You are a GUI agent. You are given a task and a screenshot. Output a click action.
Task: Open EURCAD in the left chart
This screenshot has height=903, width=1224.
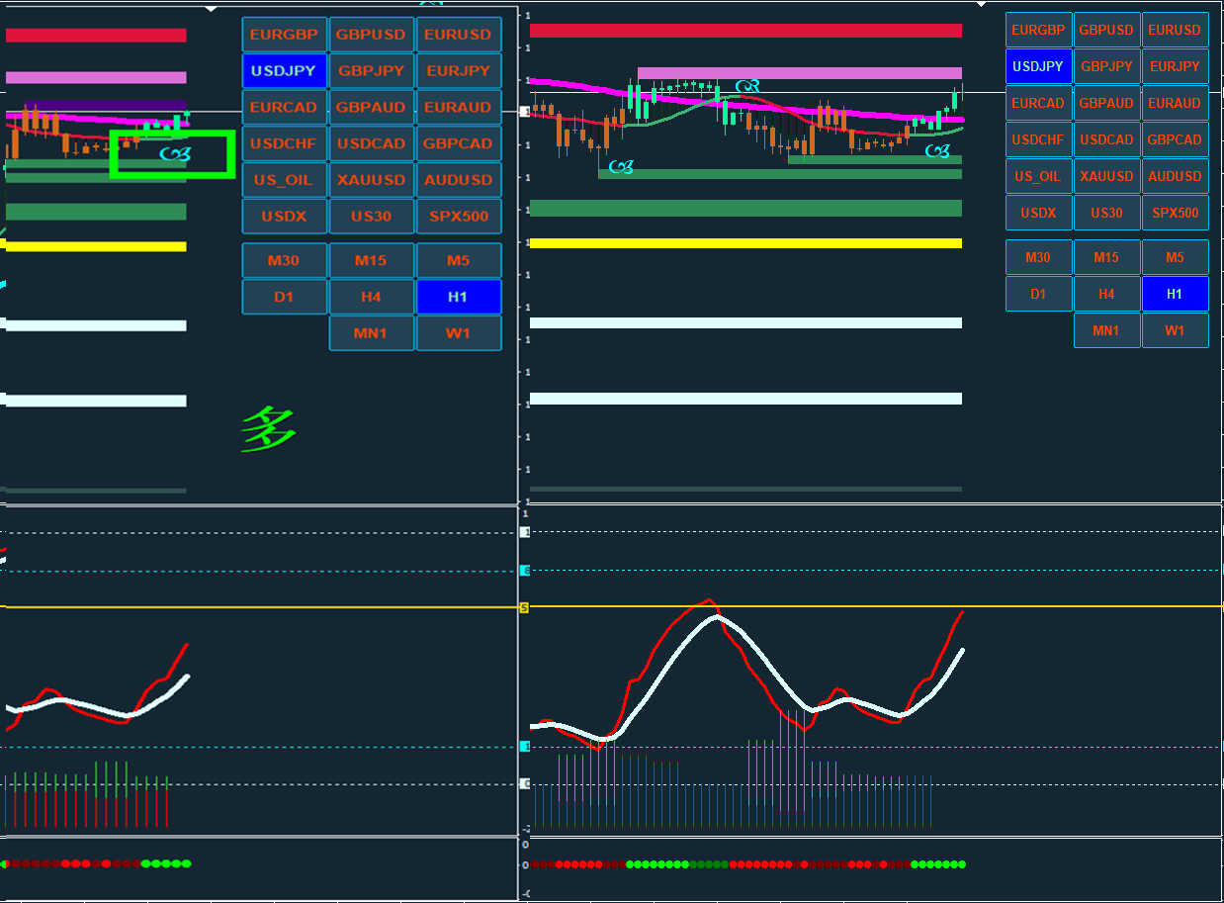(x=284, y=107)
